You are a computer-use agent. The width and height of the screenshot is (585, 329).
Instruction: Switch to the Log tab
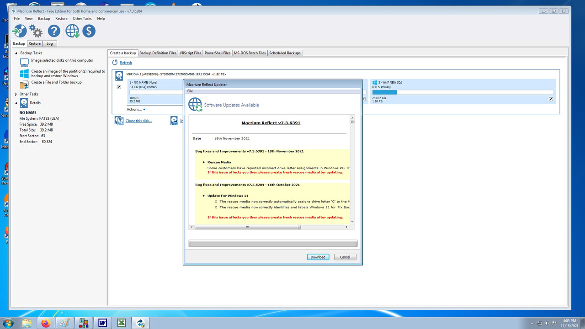(x=49, y=43)
